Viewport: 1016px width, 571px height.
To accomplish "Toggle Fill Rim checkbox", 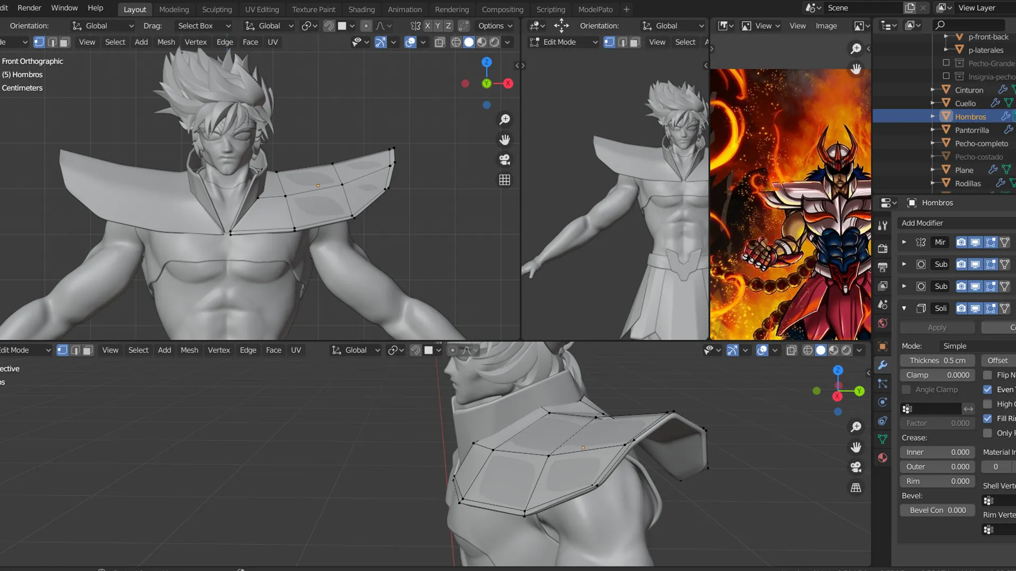I will click(987, 419).
